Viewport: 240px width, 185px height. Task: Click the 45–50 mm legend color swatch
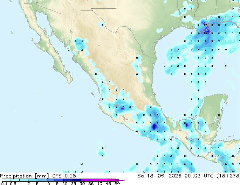tap(111, 180)
